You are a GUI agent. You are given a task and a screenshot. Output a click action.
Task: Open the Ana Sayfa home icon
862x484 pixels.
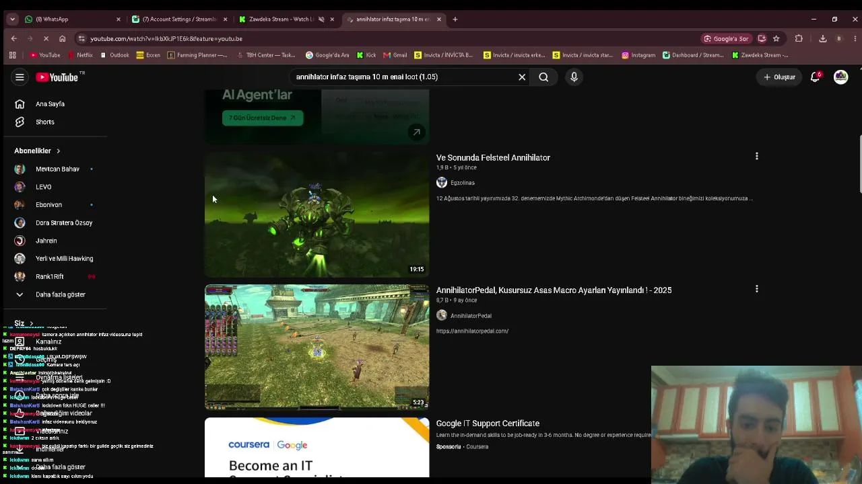click(x=20, y=104)
